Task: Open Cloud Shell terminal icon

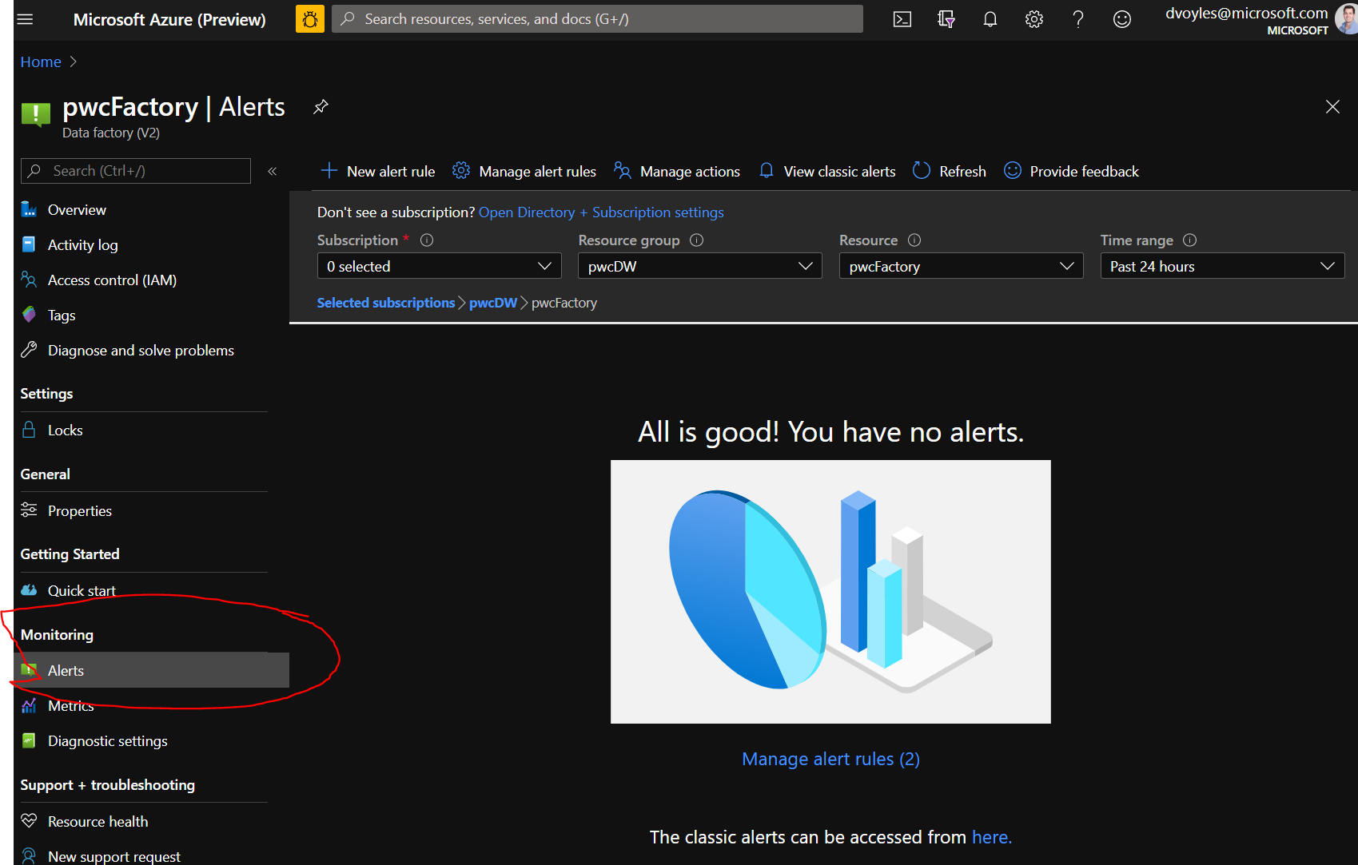Action: [902, 19]
